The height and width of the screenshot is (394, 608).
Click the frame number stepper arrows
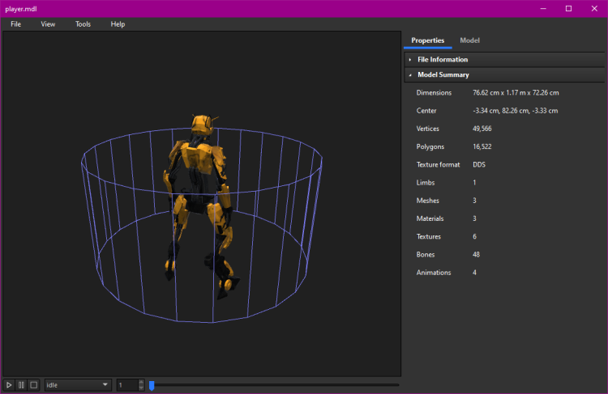[x=141, y=385]
